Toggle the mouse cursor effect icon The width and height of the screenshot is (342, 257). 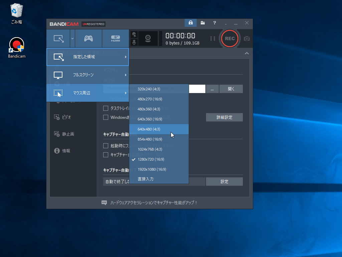(134, 35)
